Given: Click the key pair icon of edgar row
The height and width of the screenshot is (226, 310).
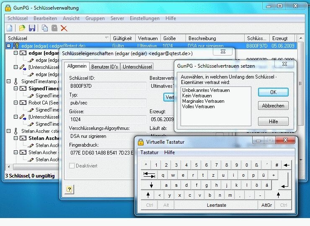Looking at the screenshot, I should [15, 46].
